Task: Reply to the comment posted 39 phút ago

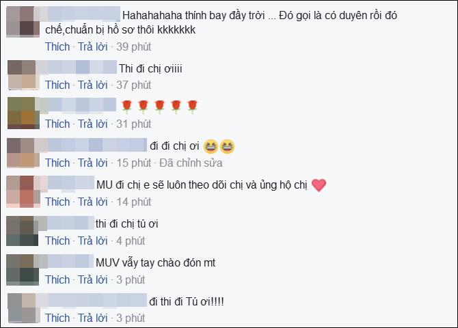Action: (x=92, y=46)
